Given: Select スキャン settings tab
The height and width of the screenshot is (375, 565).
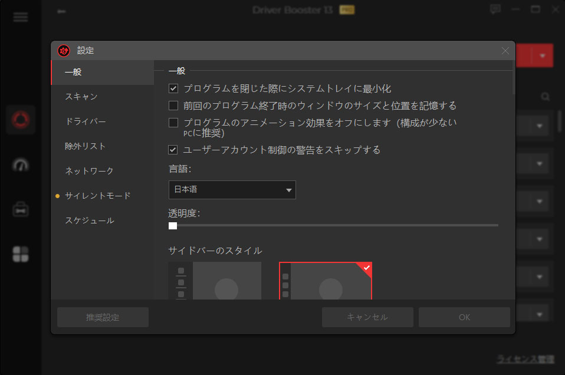Looking at the screenshot, I should 103,97.
